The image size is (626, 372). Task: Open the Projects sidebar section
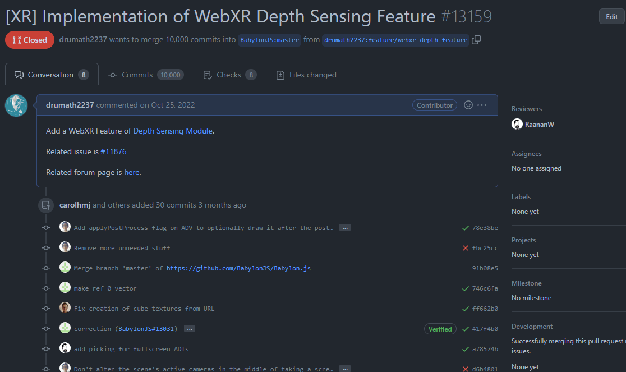(523, 240)
